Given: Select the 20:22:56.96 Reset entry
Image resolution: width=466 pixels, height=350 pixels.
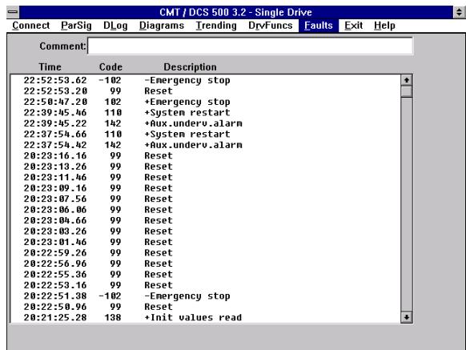Looking at the screenshot, I should pos(205,264).
